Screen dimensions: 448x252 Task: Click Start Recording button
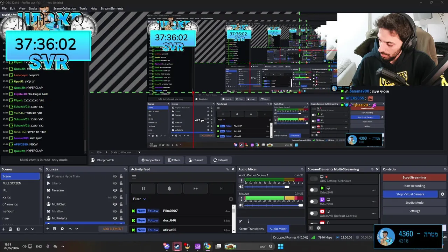coord(414,186)
